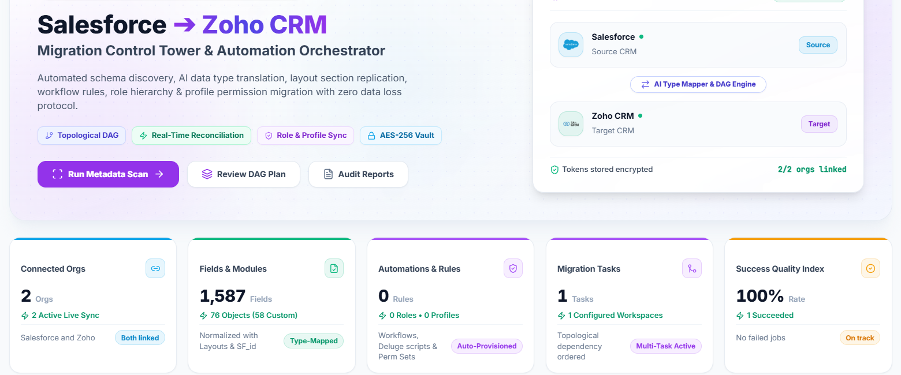Click the green status dot next to Zoho CRM
Image resolution: width=901 pixels, height=375 pixels.
coord(640,116)
